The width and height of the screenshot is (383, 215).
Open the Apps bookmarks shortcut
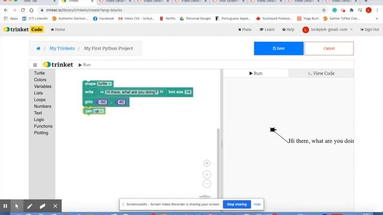(11, 19)
